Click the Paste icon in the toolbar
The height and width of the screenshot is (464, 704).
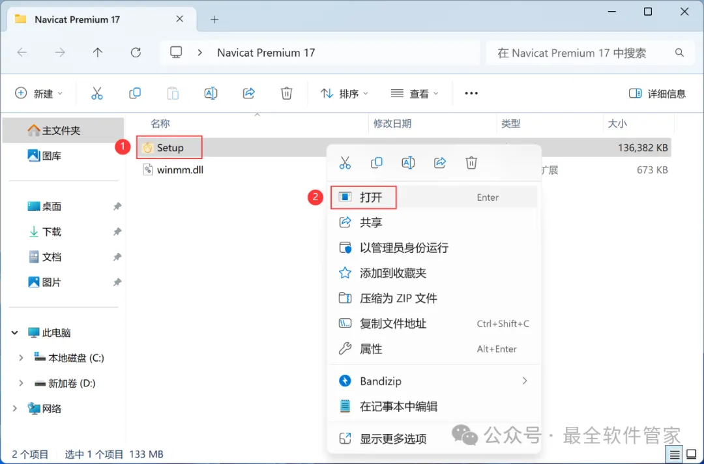point(173,93)
